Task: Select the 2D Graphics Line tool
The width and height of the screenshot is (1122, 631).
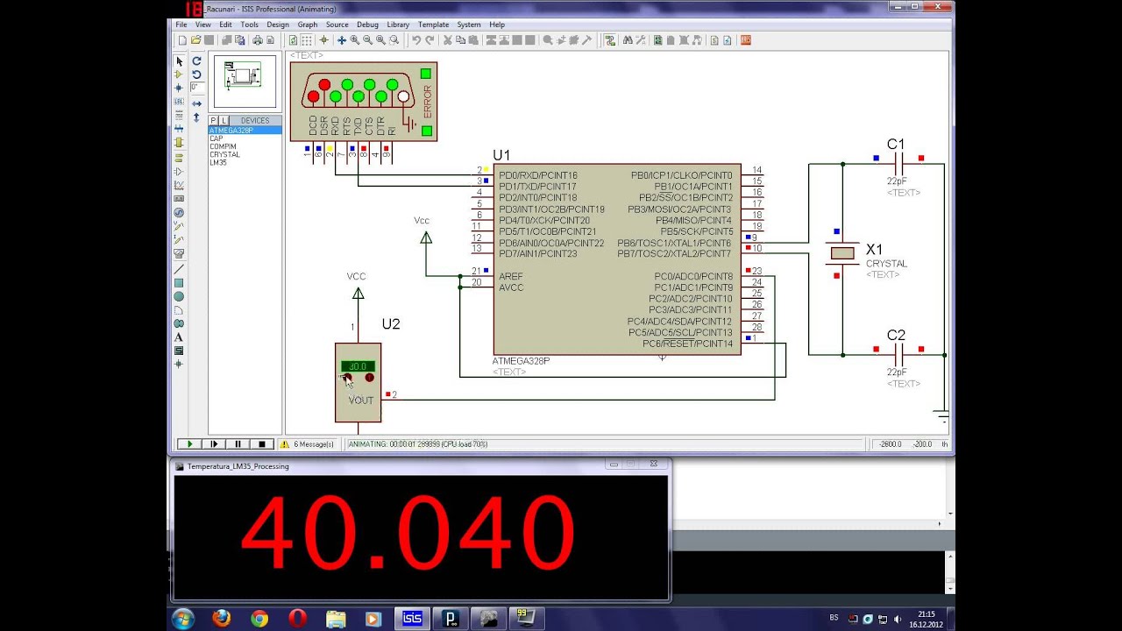Action: [179, 269]
